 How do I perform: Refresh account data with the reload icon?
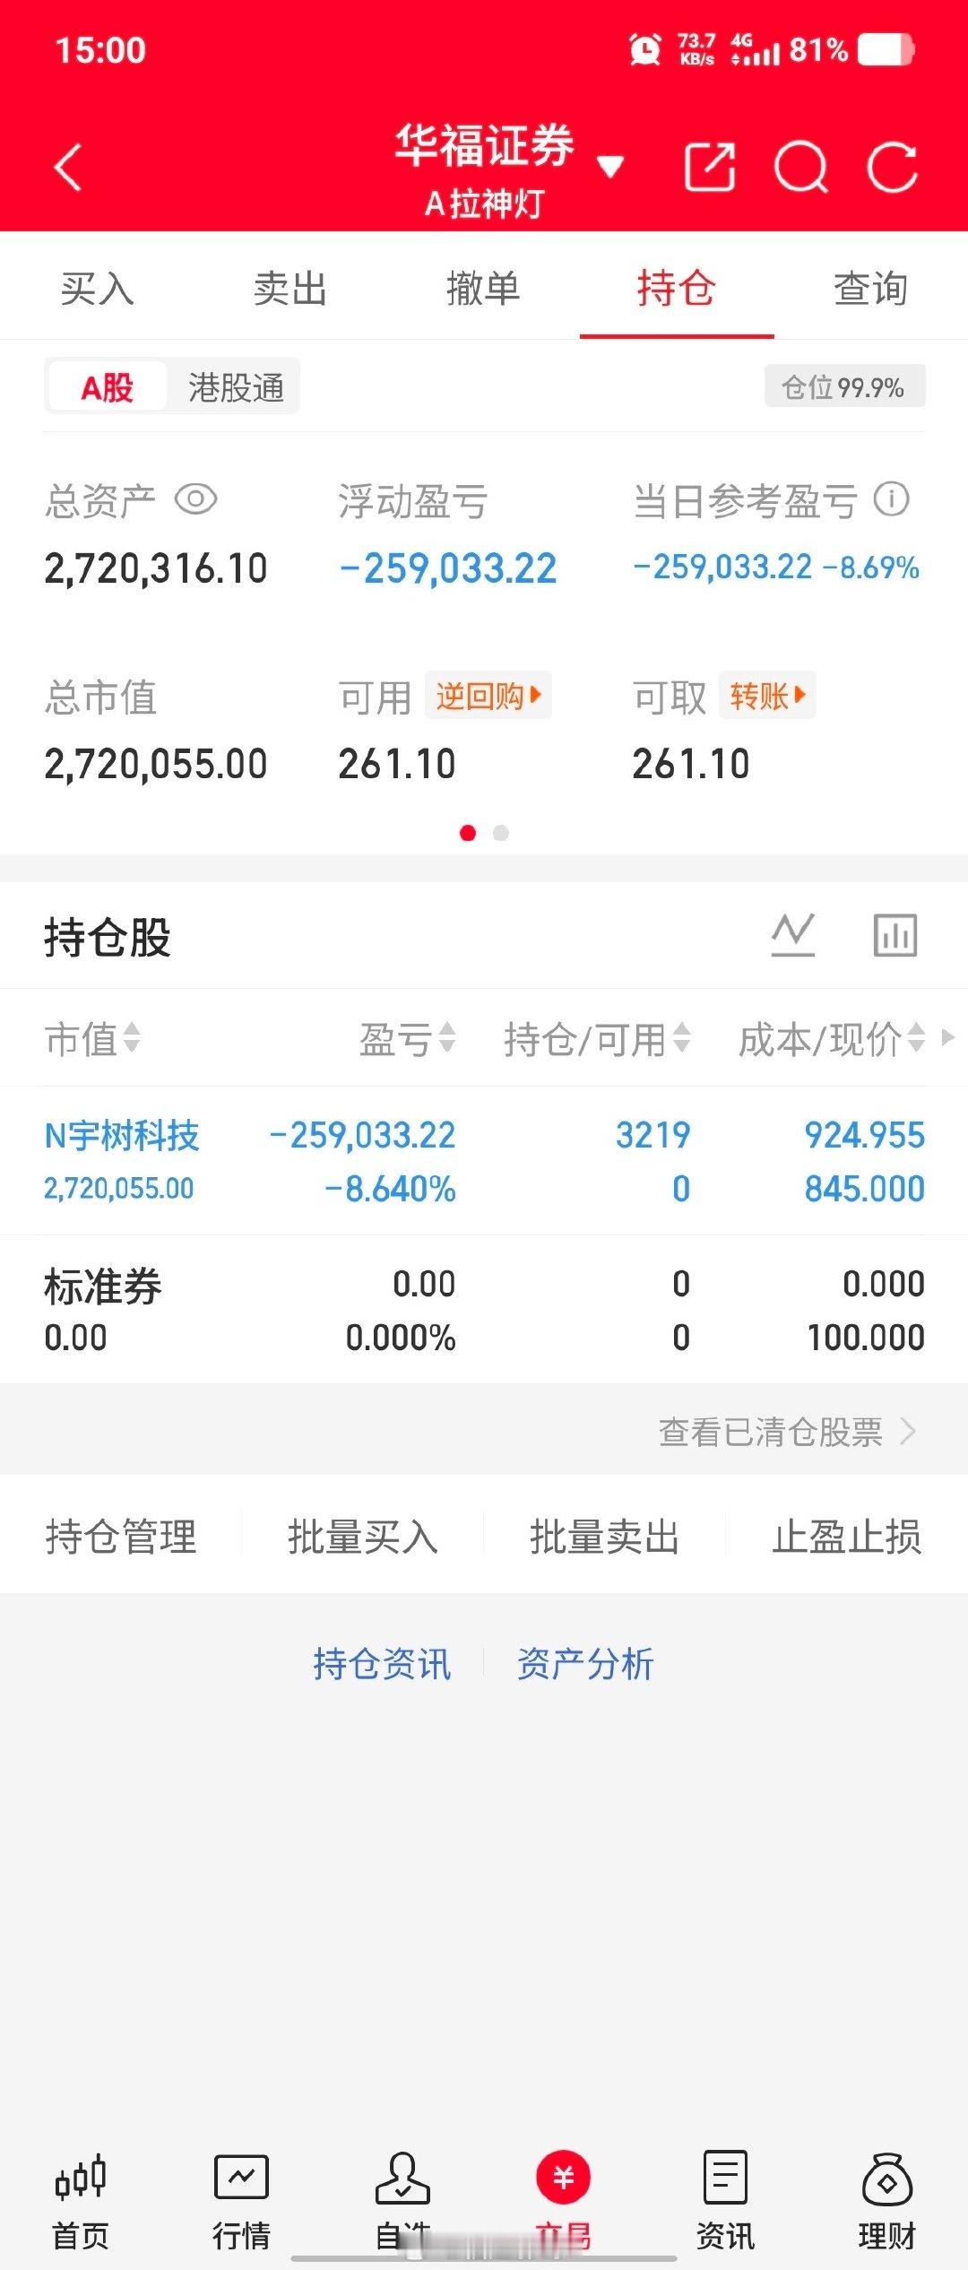[893, 167]
